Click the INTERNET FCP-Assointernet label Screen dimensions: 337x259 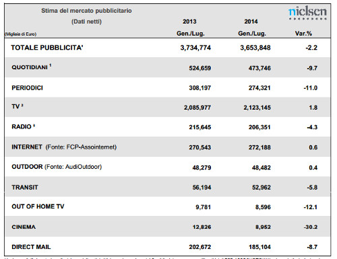(x=64, y=147)
